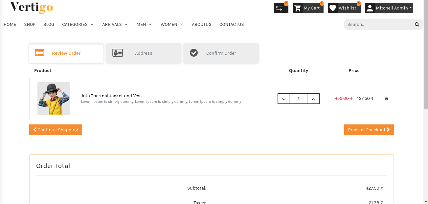Image resolution: width=428 pixels, height=204 pixels.
Task: Open the Mitchell Admin user dropdown
Action: 389,8
